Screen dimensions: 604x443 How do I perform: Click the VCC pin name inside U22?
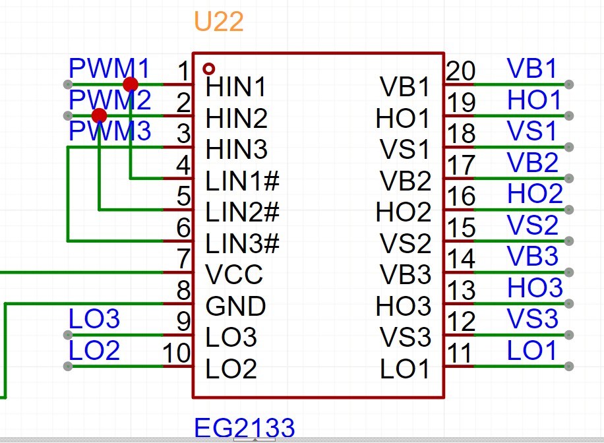coord(234,274)
